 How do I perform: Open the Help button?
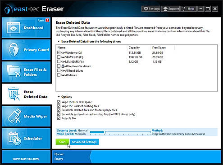pos(188,9)
